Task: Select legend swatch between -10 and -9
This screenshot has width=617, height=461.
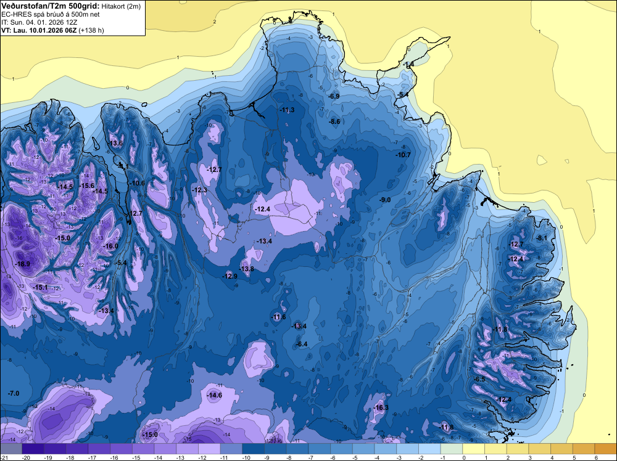Action: [254, 449]
